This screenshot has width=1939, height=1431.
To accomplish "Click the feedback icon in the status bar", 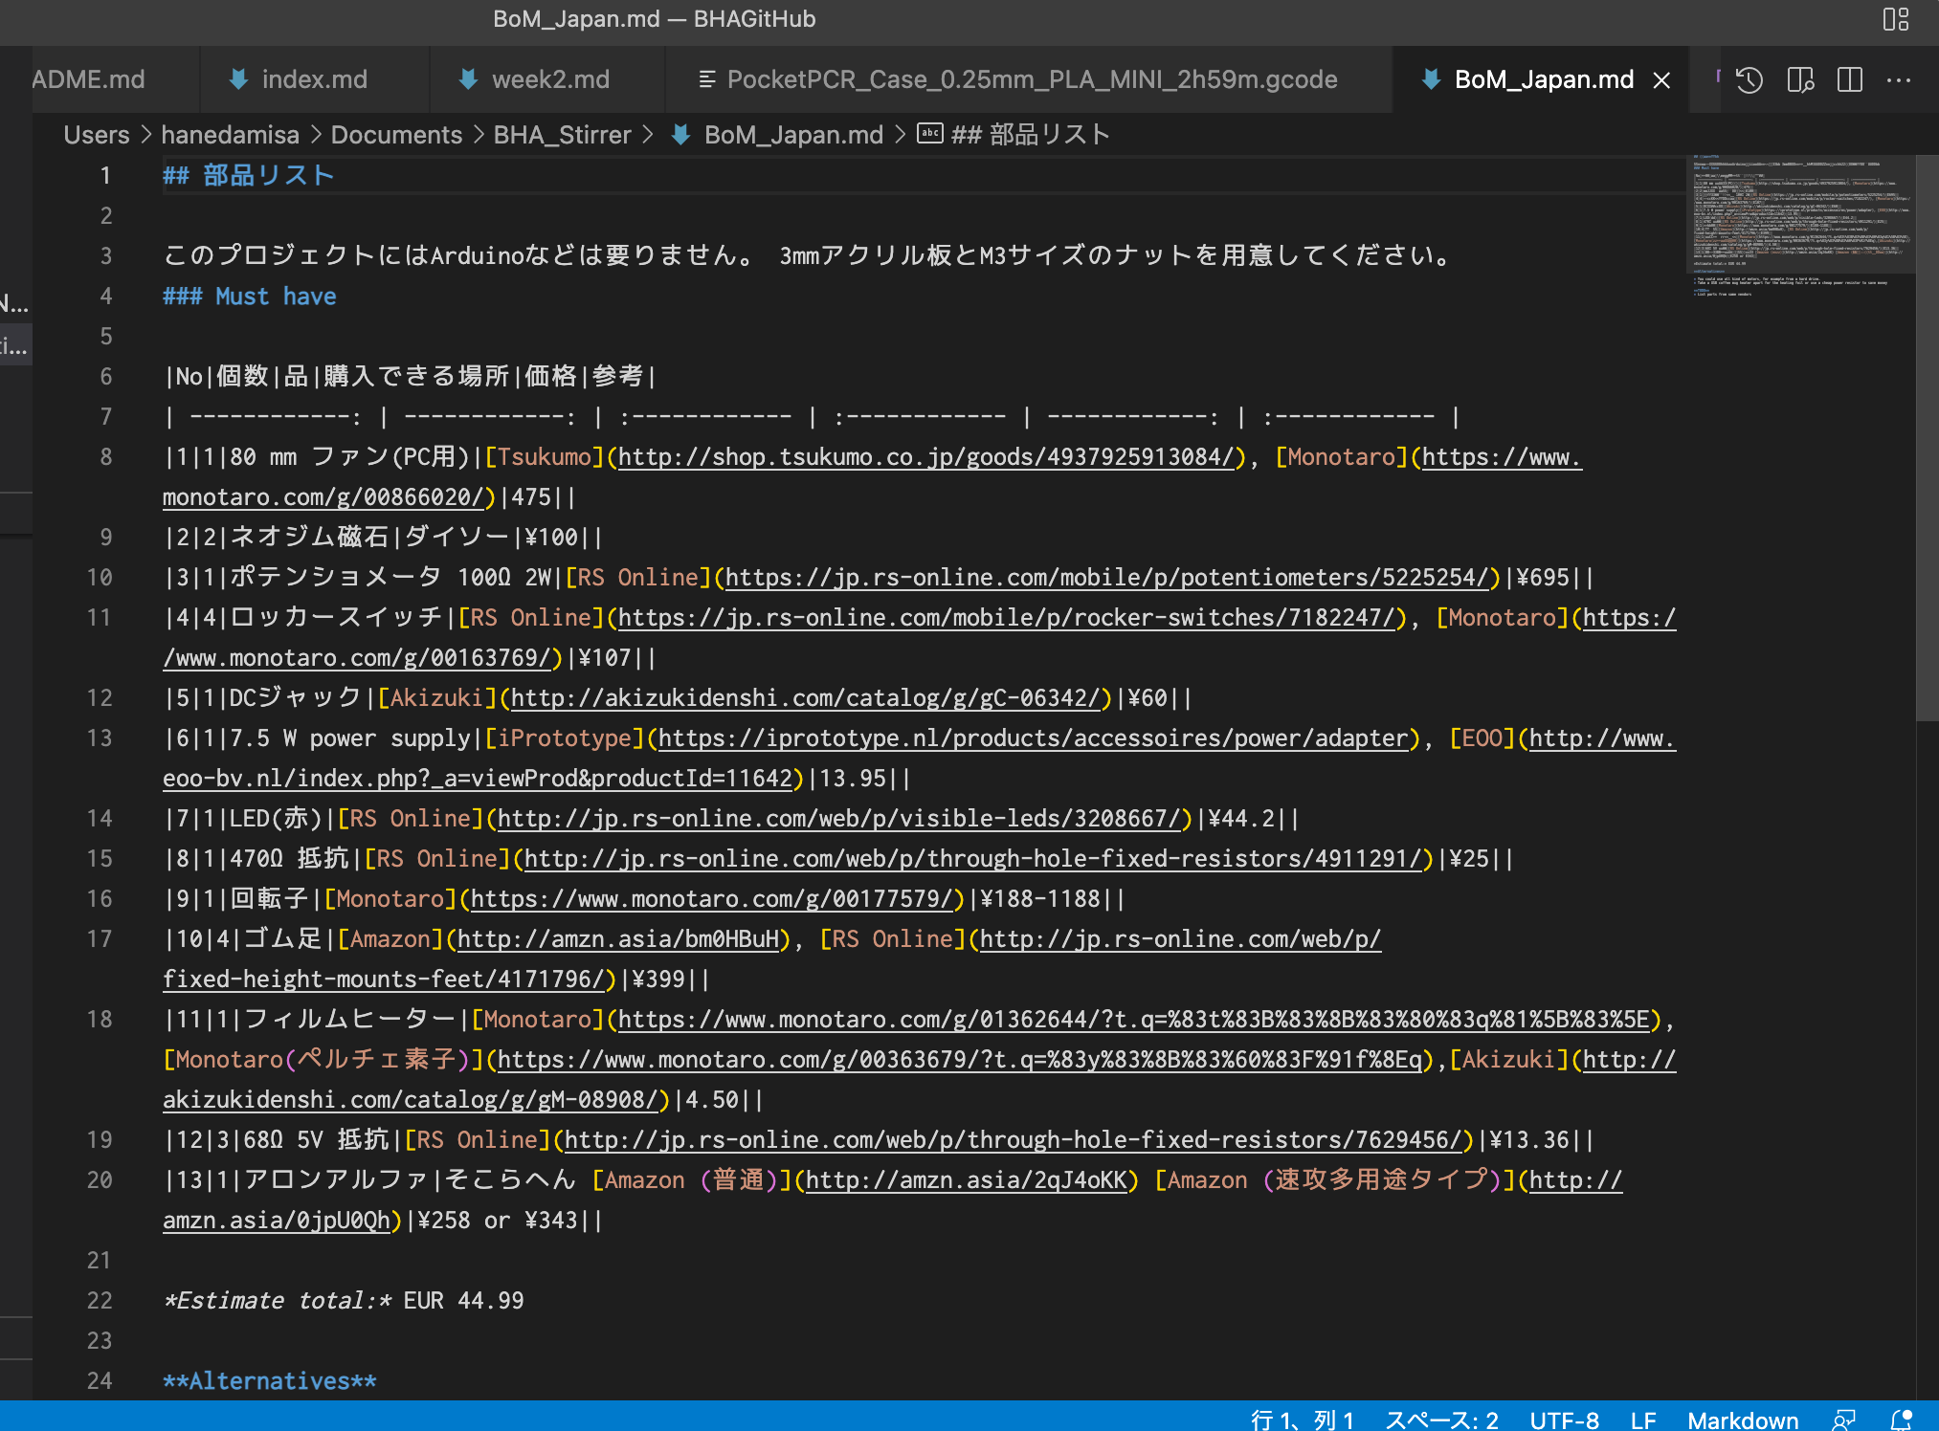I will pyautogui.click(x=1844, y=1420).
